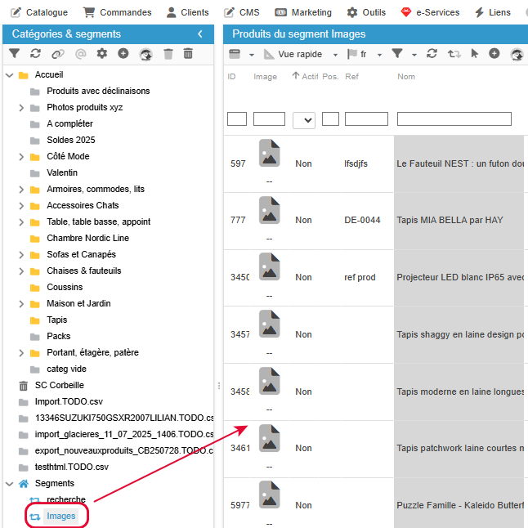Click the image placeholder for product 597
Screen dimensions: 528x528
coord(270,153)
